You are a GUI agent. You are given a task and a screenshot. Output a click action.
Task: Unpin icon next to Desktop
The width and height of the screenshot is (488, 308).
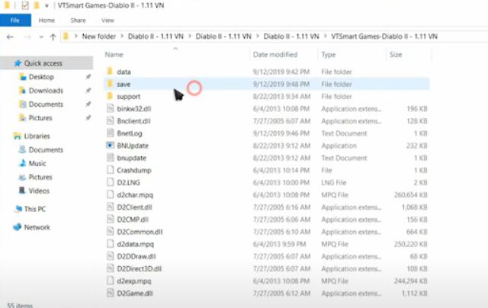pyautogui.click(x=88, y=76)
